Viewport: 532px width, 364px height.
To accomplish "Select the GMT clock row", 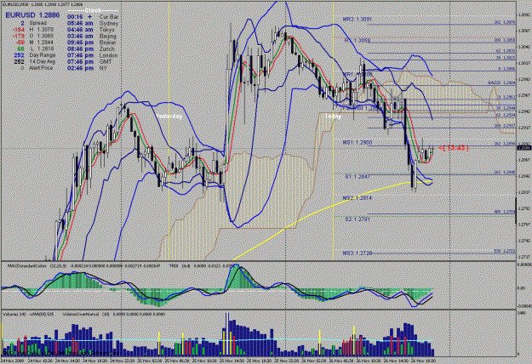I will [x=89, y=62].
